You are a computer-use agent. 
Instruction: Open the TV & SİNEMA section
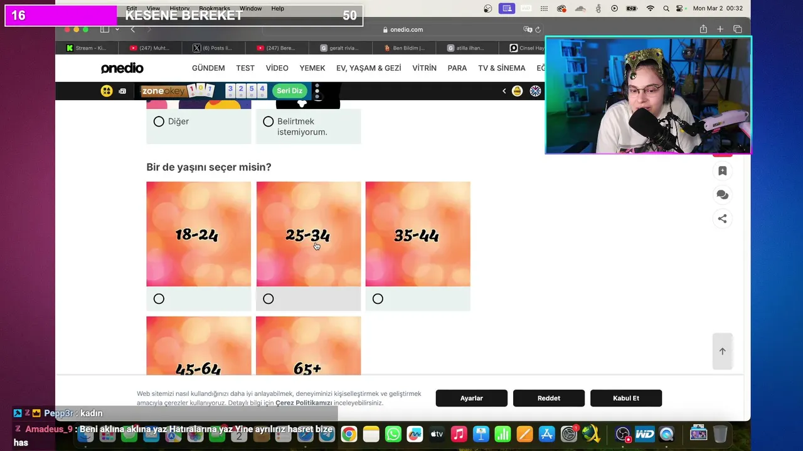502,68
